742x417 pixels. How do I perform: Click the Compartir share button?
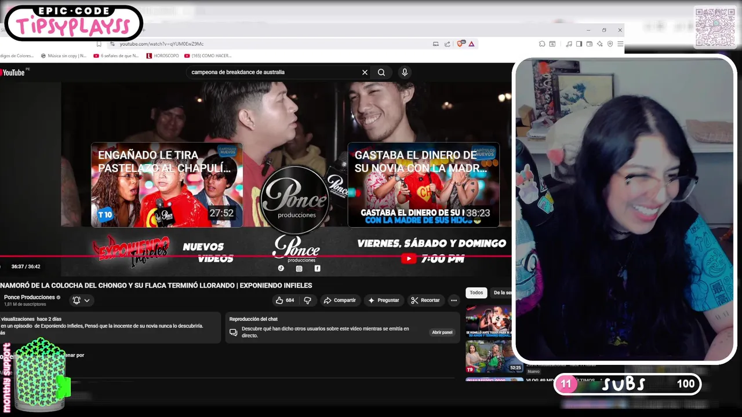340,300
